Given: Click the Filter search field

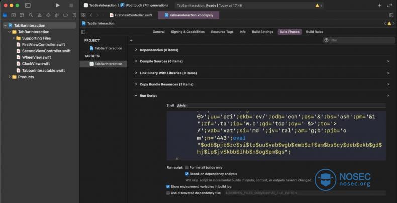Looking at the screenshot, I should click(358, 40).
